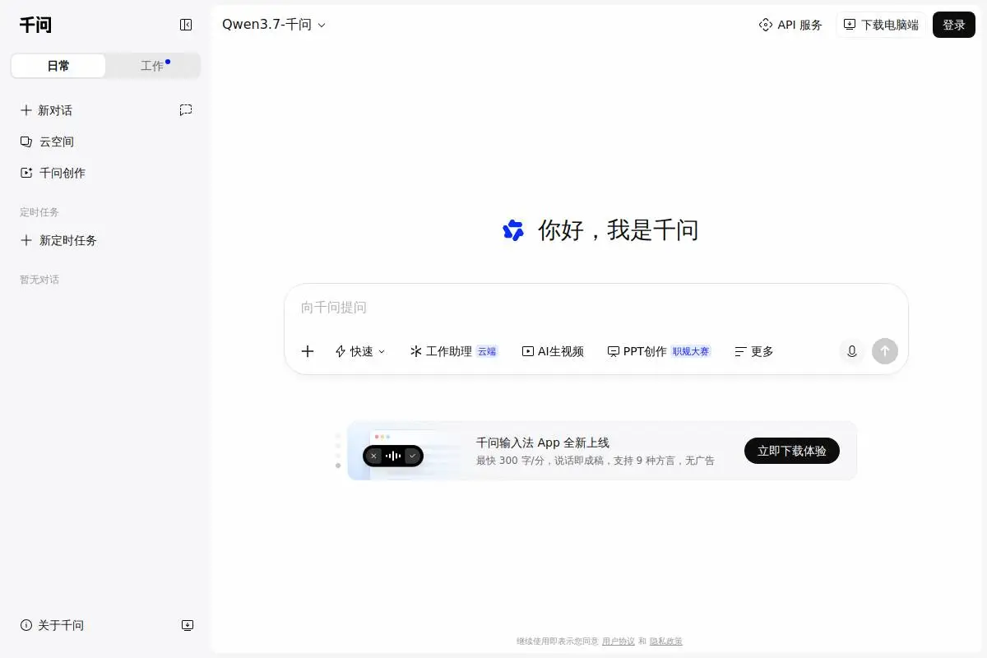Click the 你好，我是千问 greeting
987x658 pixels.
pos(619,230)
